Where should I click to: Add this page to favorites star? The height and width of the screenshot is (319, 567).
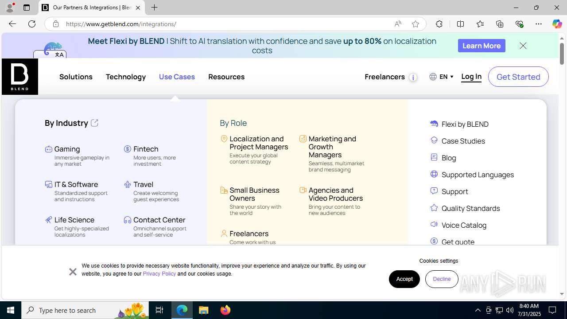point(415,24)
